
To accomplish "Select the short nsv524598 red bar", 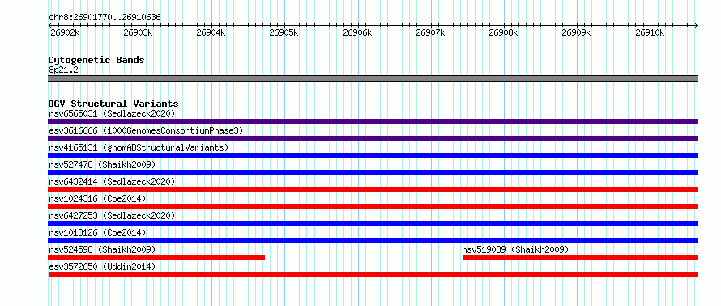I will pos(156,257).
